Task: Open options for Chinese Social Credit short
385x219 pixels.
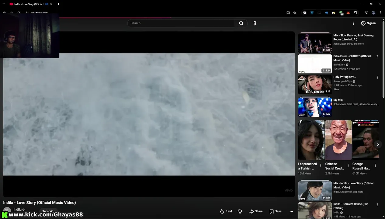Action: tap(348, 165)
